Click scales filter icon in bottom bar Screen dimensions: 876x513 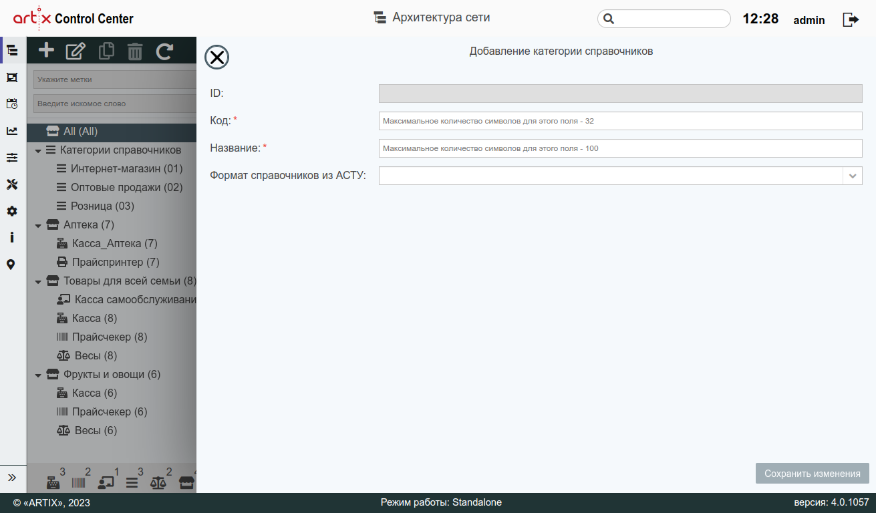tap(158, 482)
